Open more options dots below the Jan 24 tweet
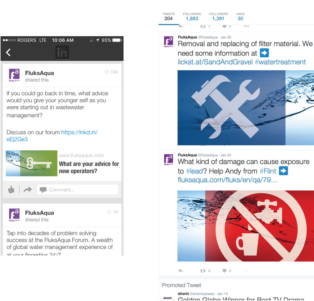The height and width of the screenshot is (301, 314). (246, 271)
